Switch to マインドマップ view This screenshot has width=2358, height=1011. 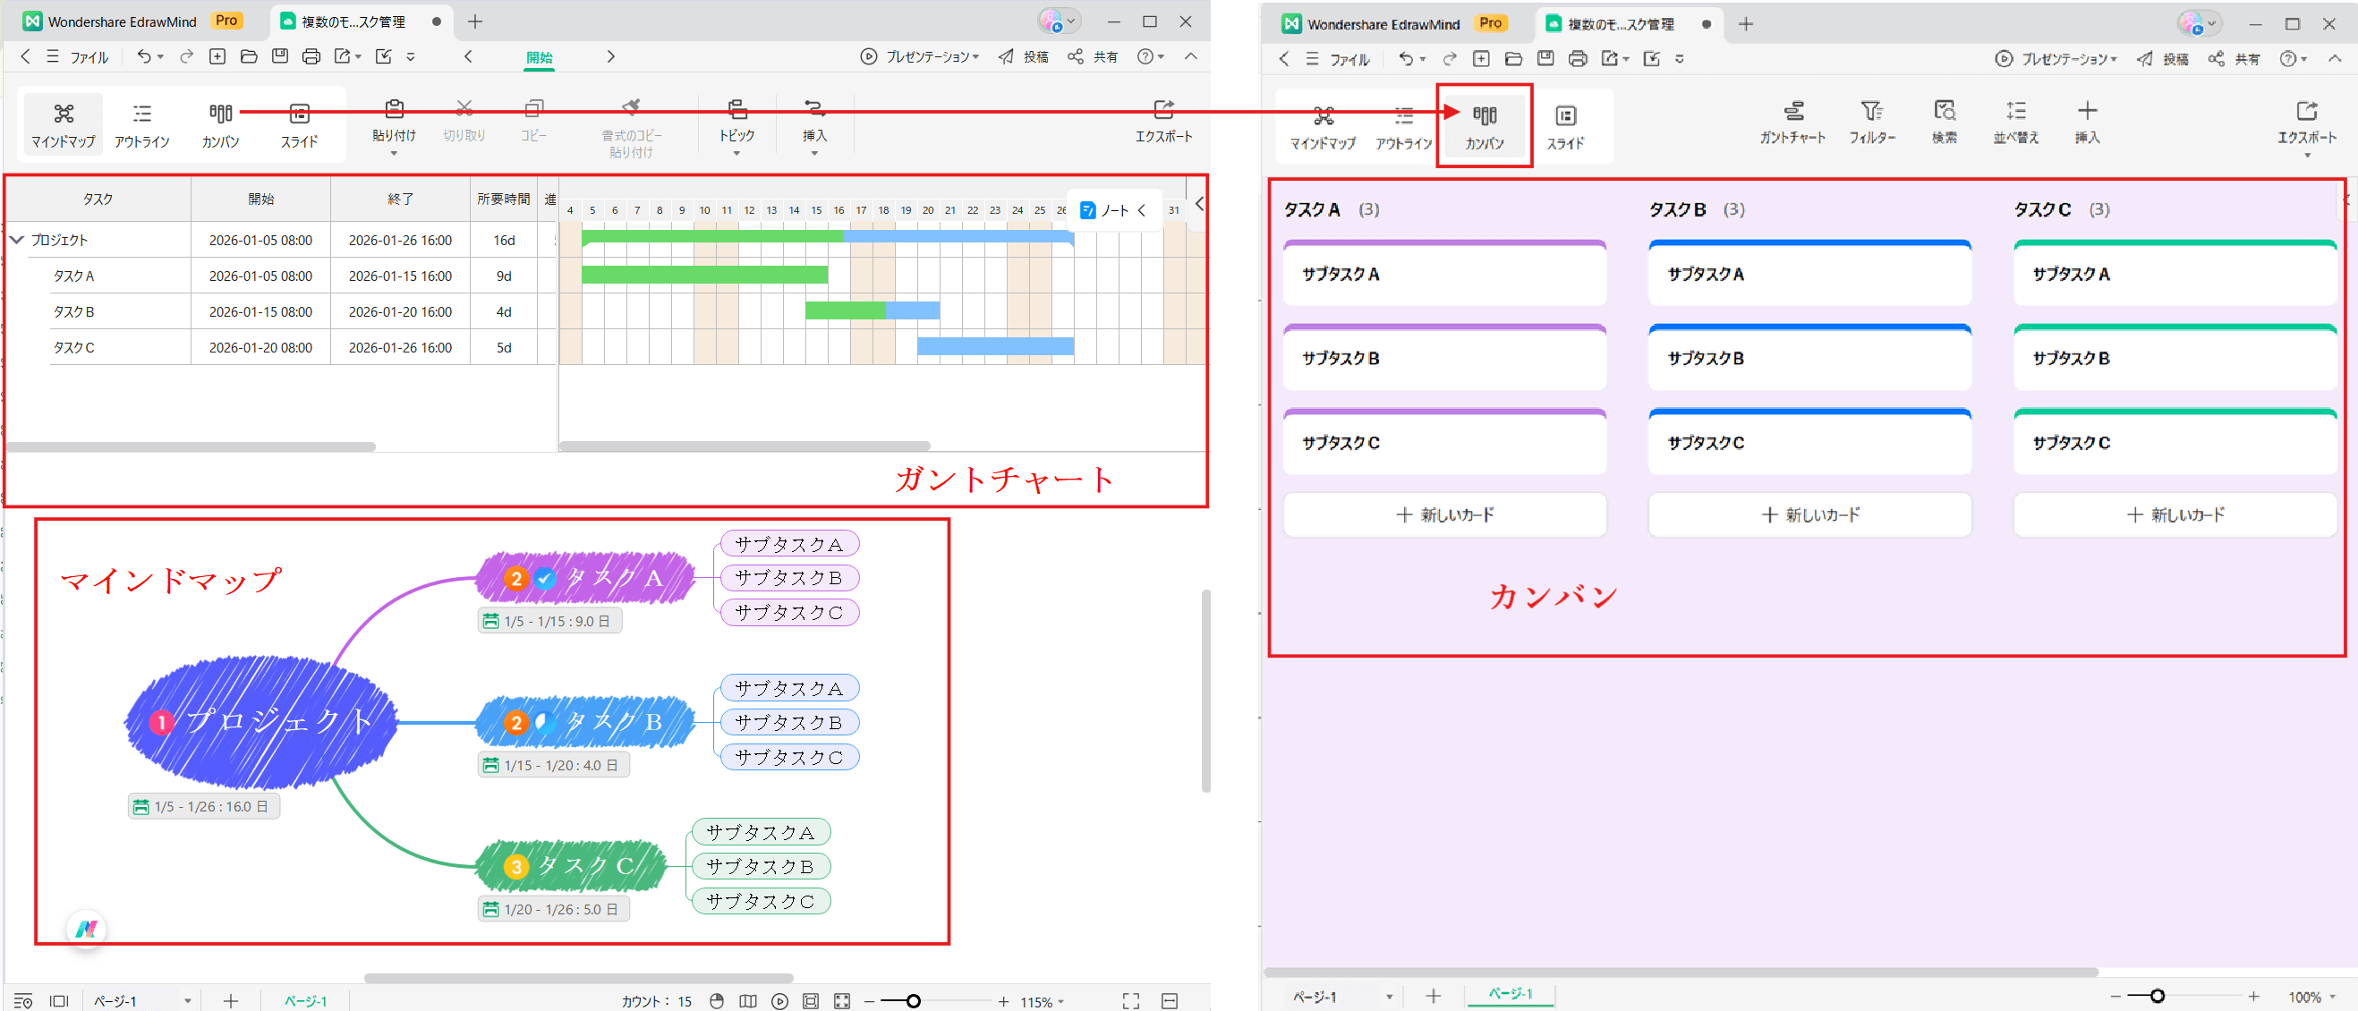pyautogui.click(x=63, y=124)
